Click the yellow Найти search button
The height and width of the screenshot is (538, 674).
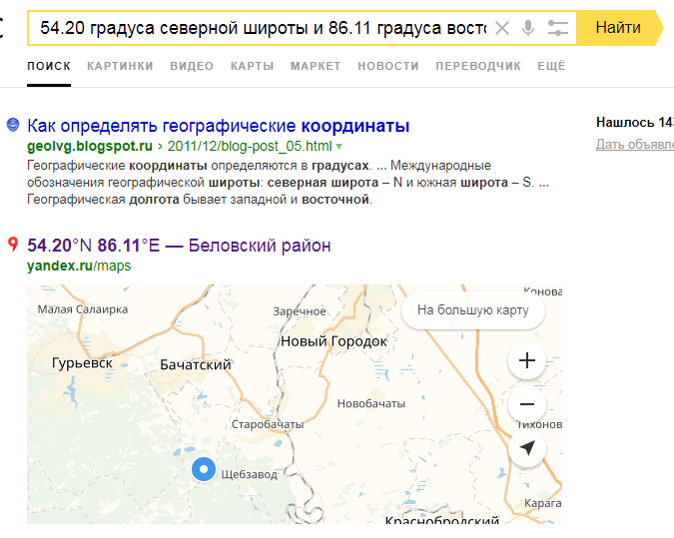[x=619, y=28]
